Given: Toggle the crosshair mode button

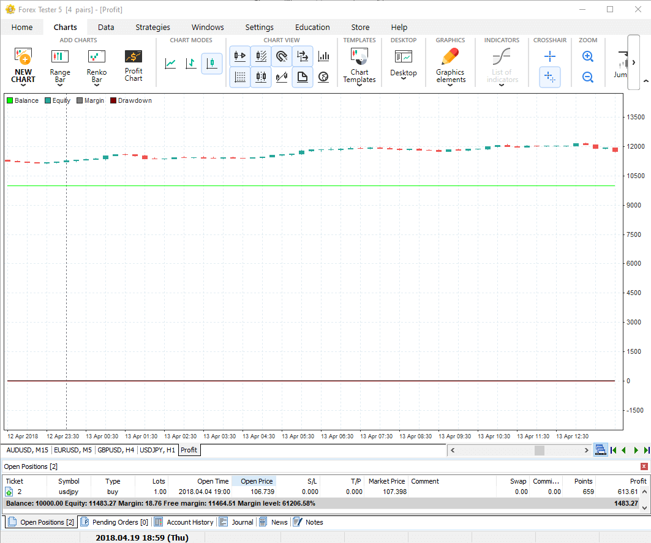Looking at the screenshot, I should 549,57.
